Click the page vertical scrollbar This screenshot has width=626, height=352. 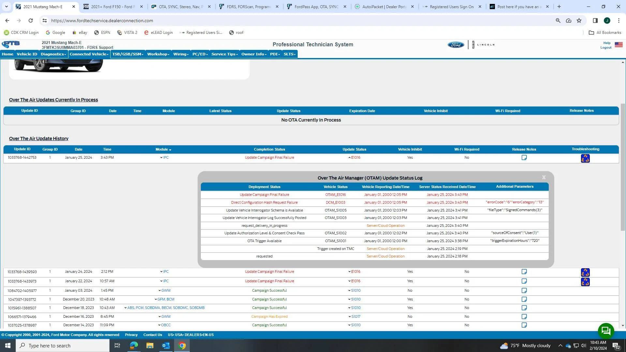pyautogui.click(x=623, y=168)
